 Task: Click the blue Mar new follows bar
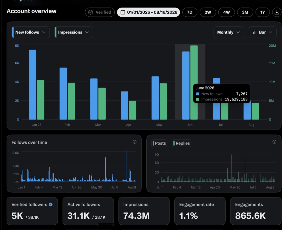[x=94, y=99]
